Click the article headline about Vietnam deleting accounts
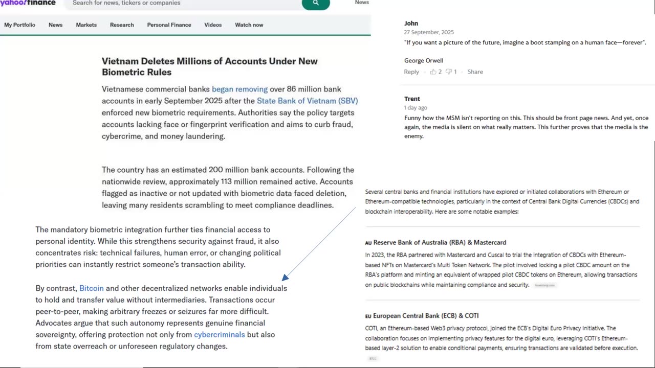655x368 pixels. pos(210,66)
